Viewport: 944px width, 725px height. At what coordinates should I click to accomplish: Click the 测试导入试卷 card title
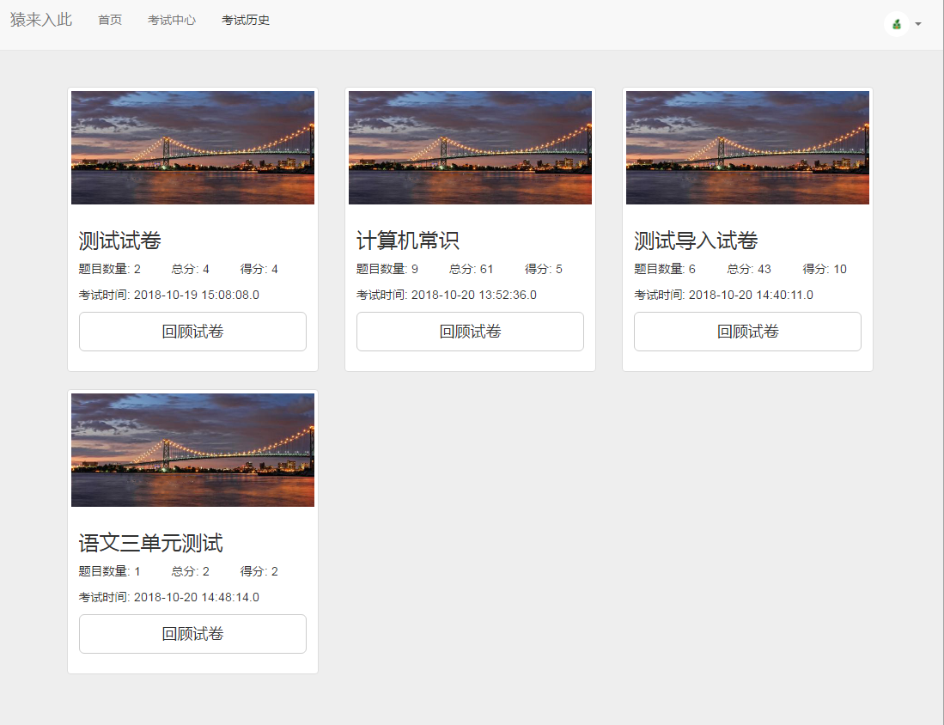pyautogui.click(x=696, y=241)
